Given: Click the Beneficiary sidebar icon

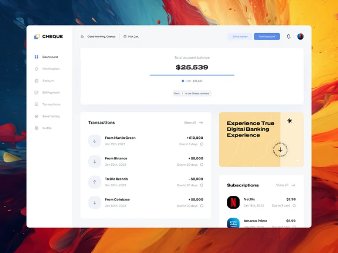Looking at the screenshot, I should (x=36, y=116).
